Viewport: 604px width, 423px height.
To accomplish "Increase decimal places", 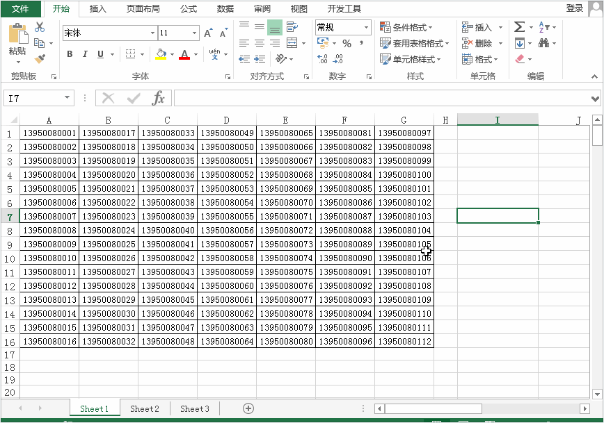I will click(322, 59).
